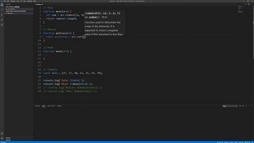254x143 pixels.
Task: Maximize the panel with chevron icon
Action: pyautogui.click(x=249, y=106)
